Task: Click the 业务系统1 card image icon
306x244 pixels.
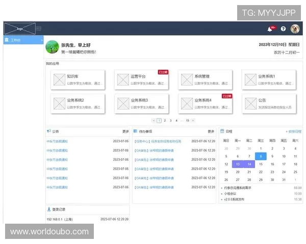Action: tap(250, 80)
